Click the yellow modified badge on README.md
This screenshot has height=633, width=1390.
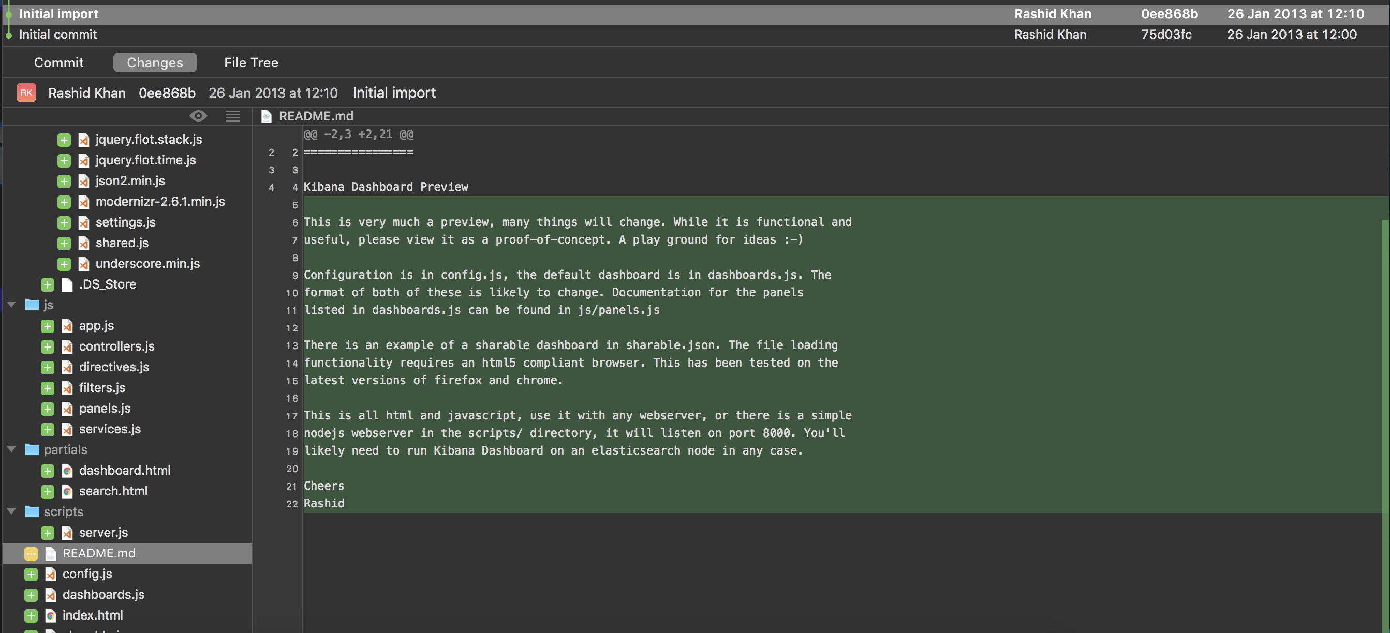click(x=31, y=553)
